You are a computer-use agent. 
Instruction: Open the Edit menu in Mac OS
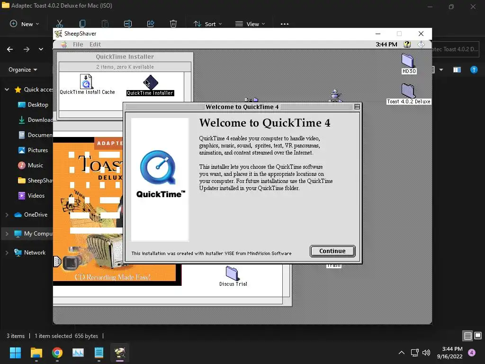pyautogui.click(x=95, y=45)
